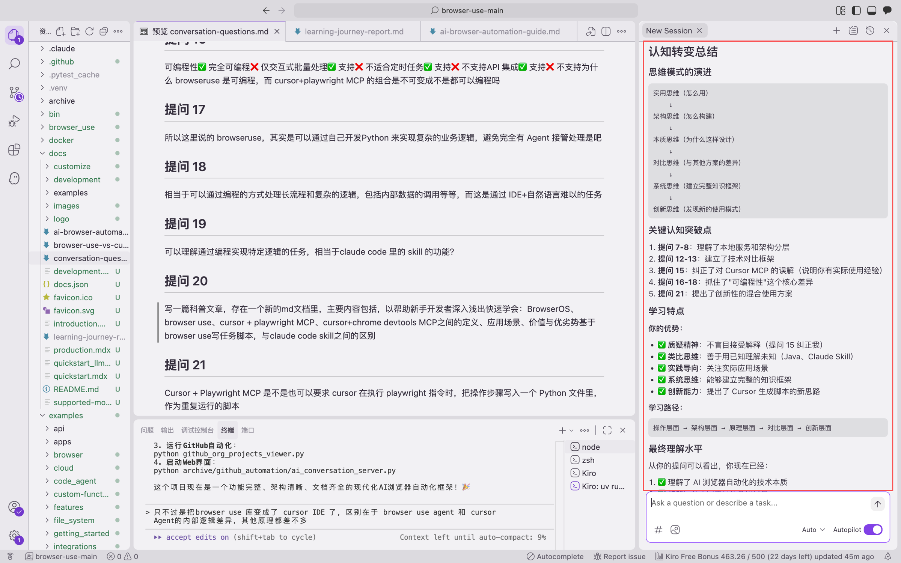Toggle the bottom panel visibility
The height and width of the screenshot is (563, 901).
coord(872,11)
